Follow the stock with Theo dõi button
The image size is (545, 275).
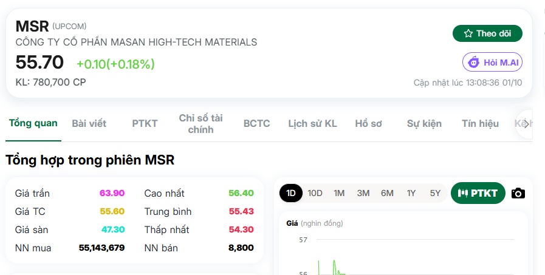point(487,33)
